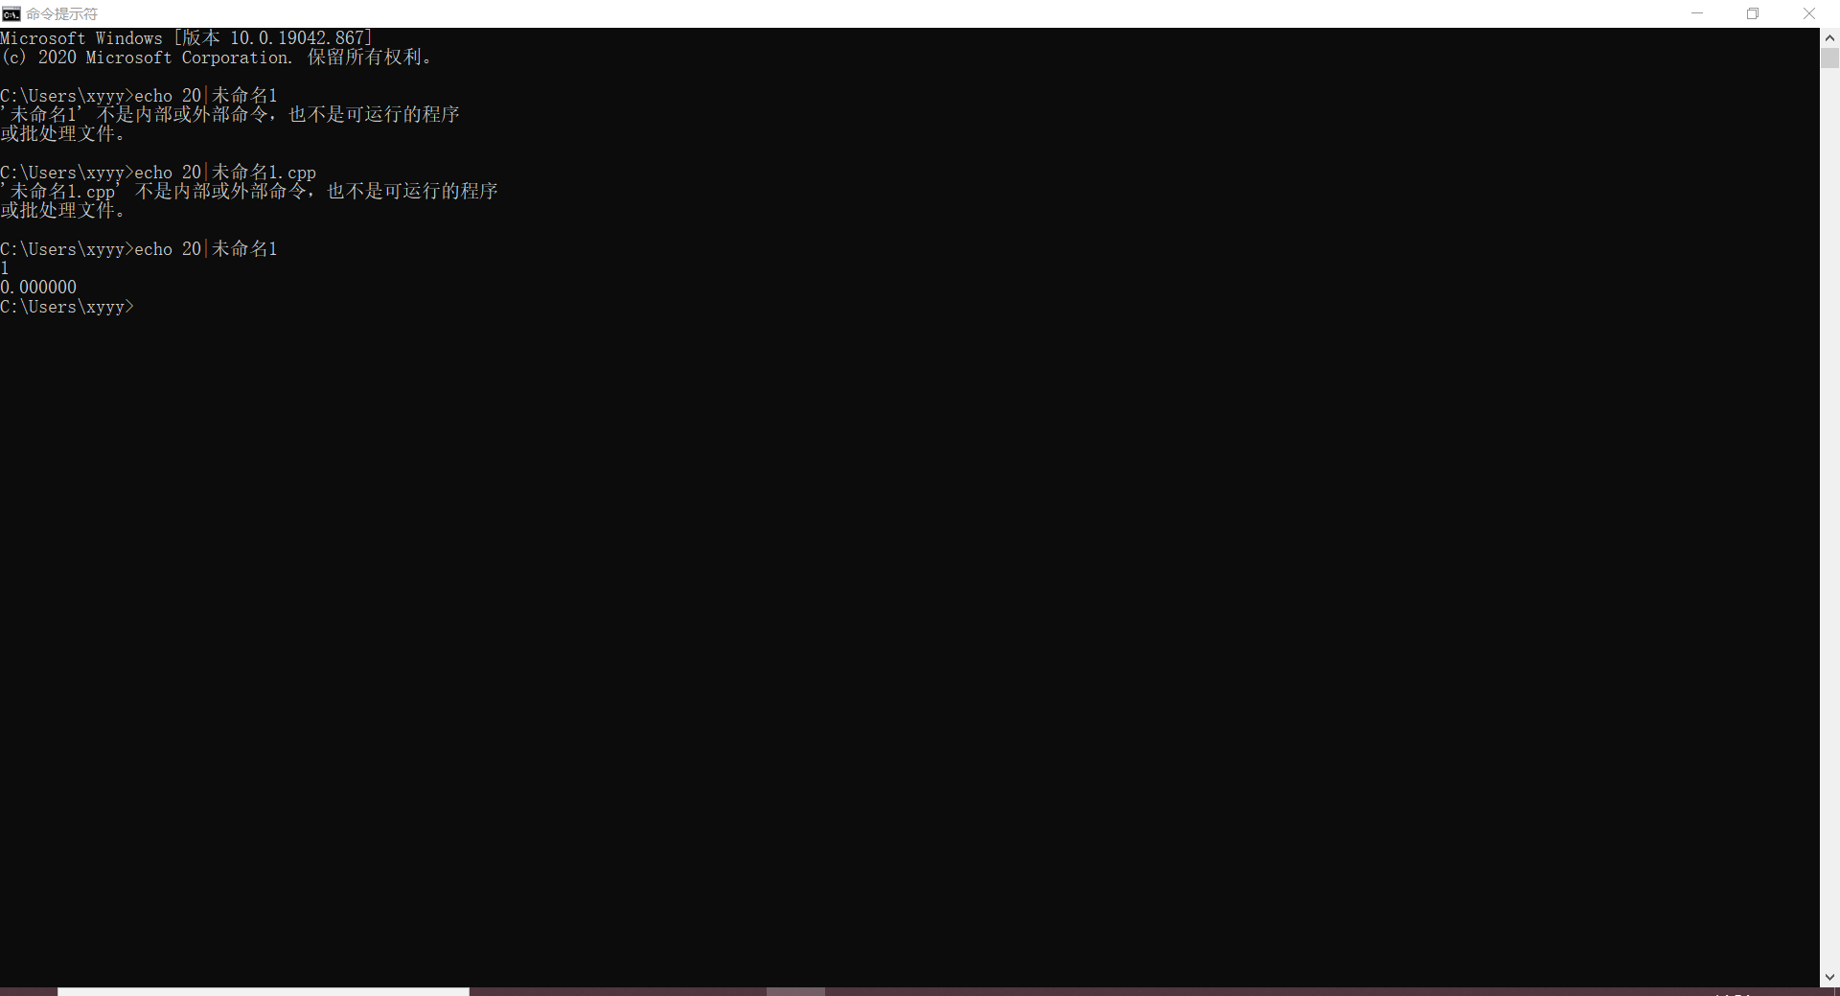Restore down the Command Prompt window
The height and width of the screenshot is (996, 1840).
[x=1753, y=13]
